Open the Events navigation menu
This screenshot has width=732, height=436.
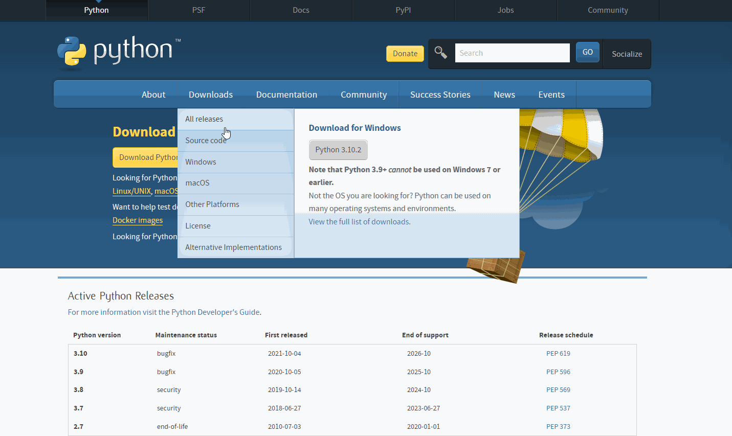coord(551,95)
